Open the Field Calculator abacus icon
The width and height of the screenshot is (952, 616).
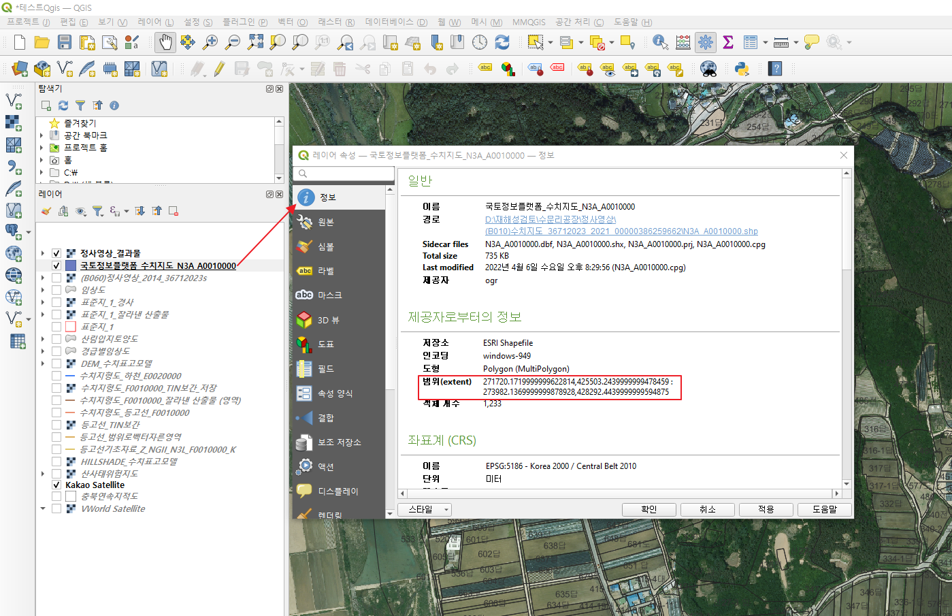coord(683,42)
